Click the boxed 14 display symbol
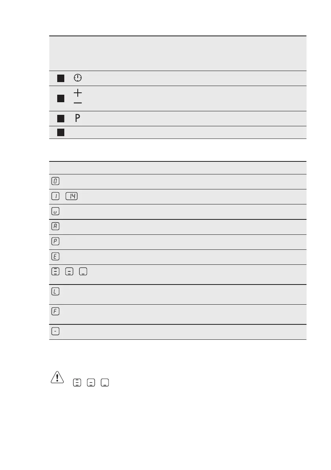The height and width of the screenshot is (470, 331). pos(71,196)
